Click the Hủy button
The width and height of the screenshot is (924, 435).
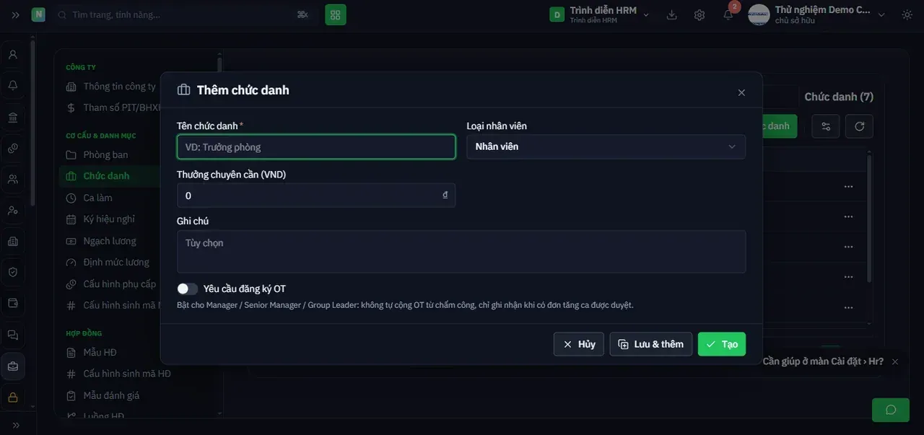(579, 344)
